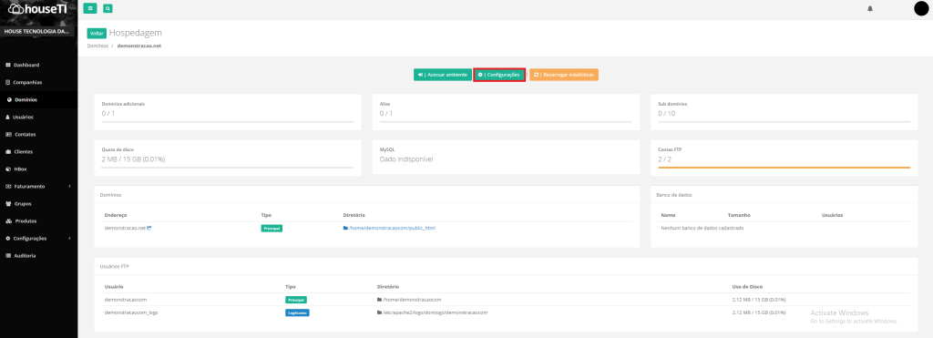Screen dimensions: 933x338
Task: Click the houseTI logo
Action: (38, 9)
